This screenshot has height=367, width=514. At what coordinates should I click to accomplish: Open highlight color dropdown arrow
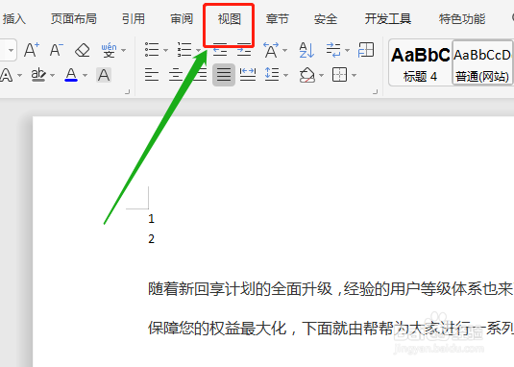53,75
